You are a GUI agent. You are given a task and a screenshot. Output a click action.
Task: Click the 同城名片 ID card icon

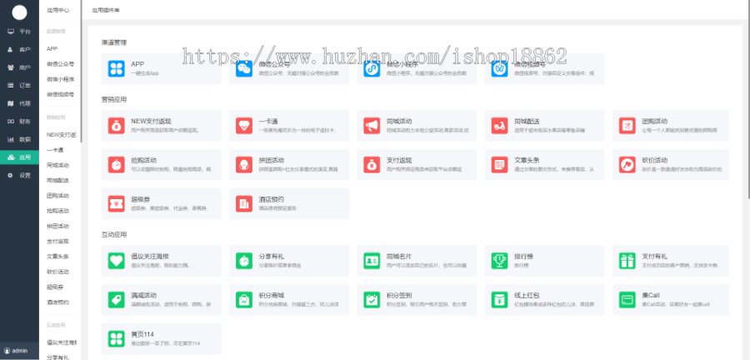pyautogui.click(x=372, y=261)
